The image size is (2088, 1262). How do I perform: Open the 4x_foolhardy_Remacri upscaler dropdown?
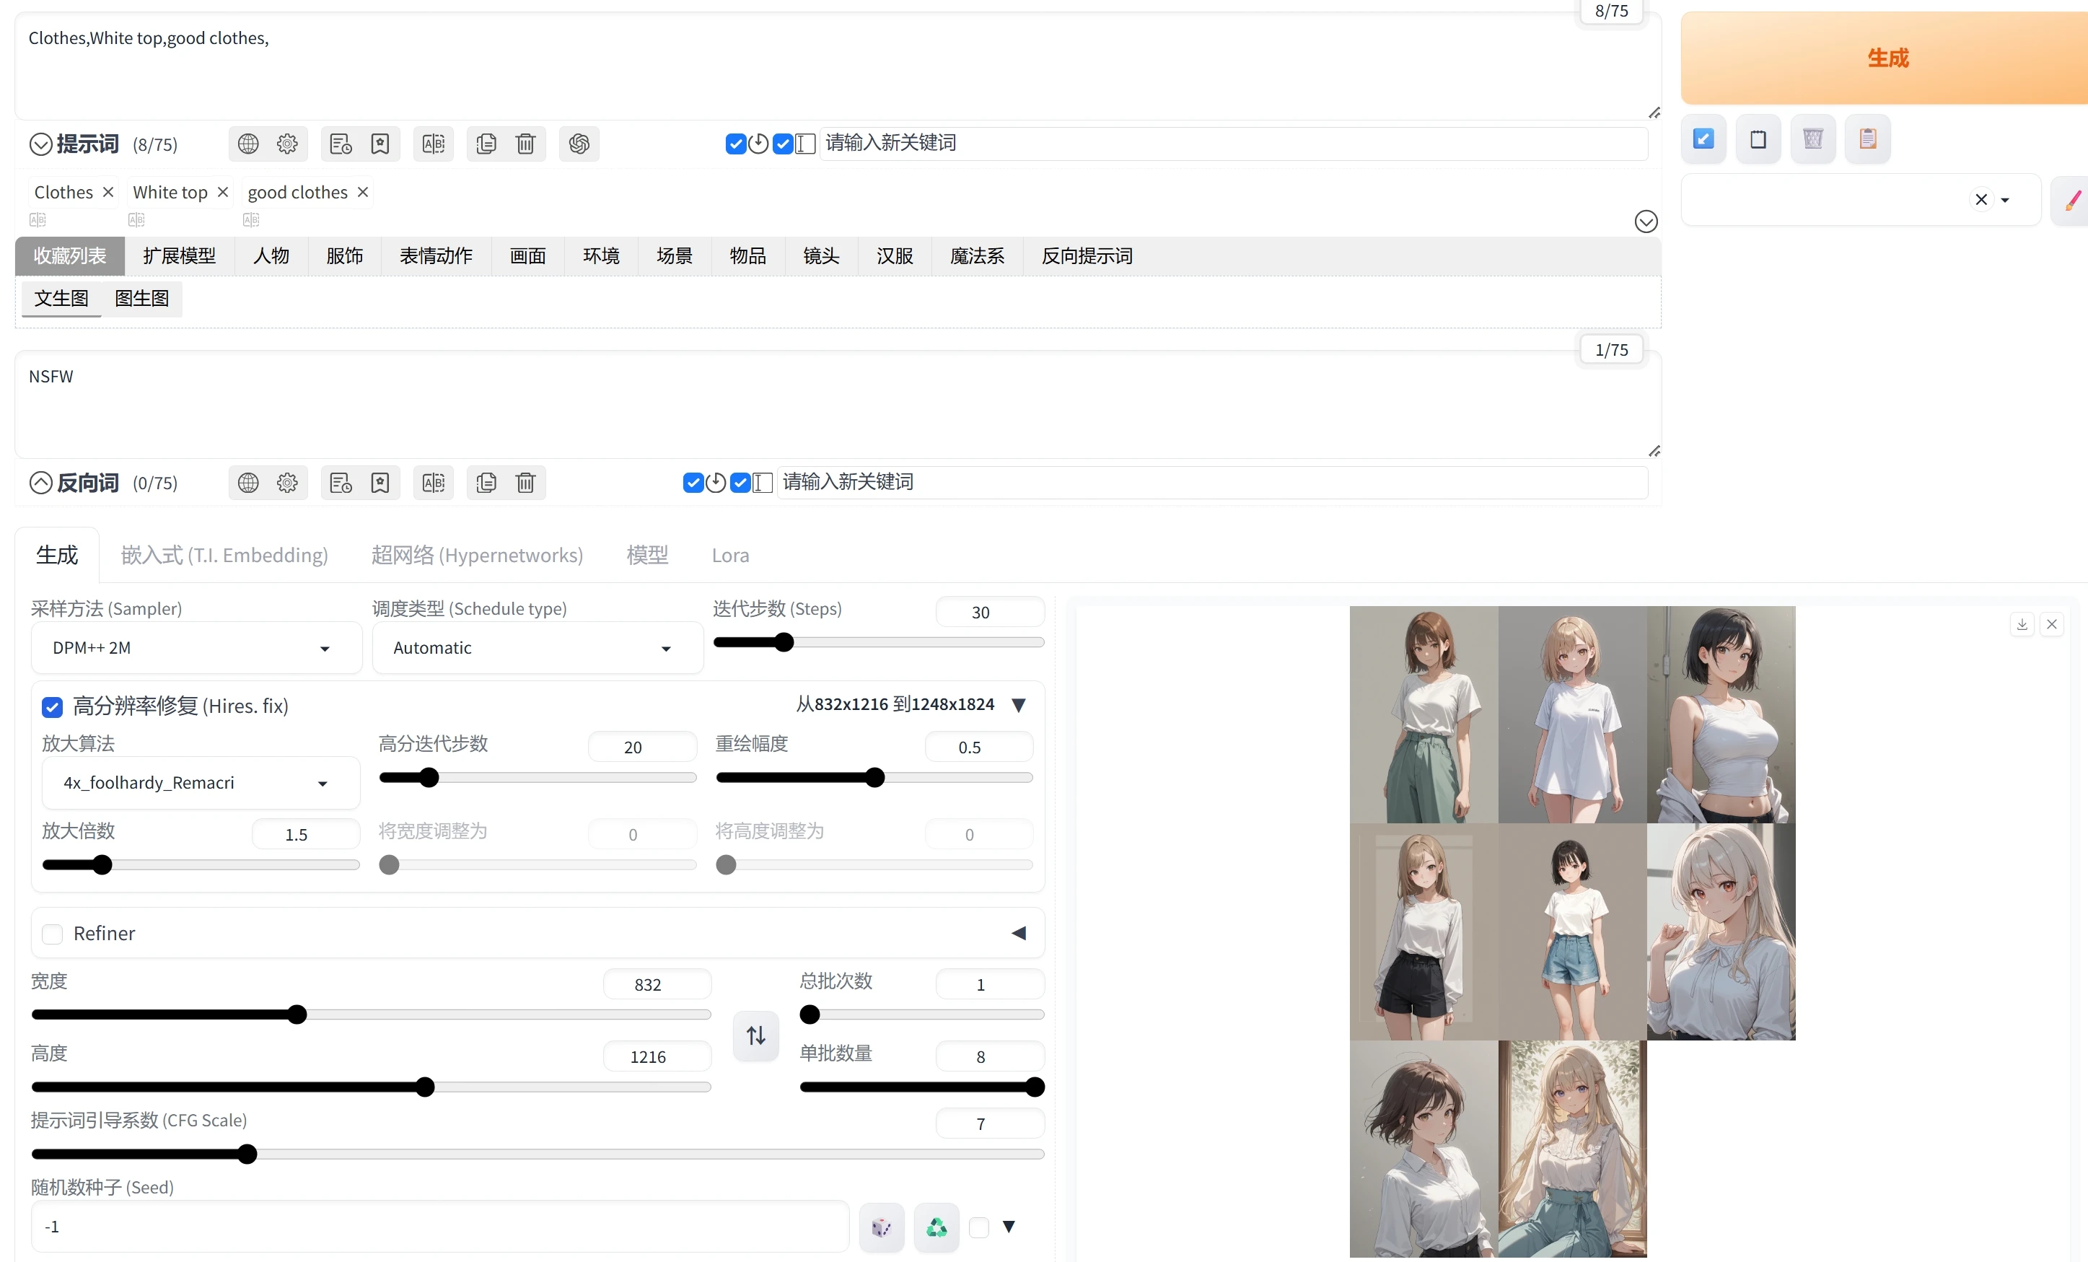pos(200,783)
